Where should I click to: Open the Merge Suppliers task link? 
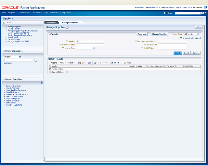click(14, 39)
